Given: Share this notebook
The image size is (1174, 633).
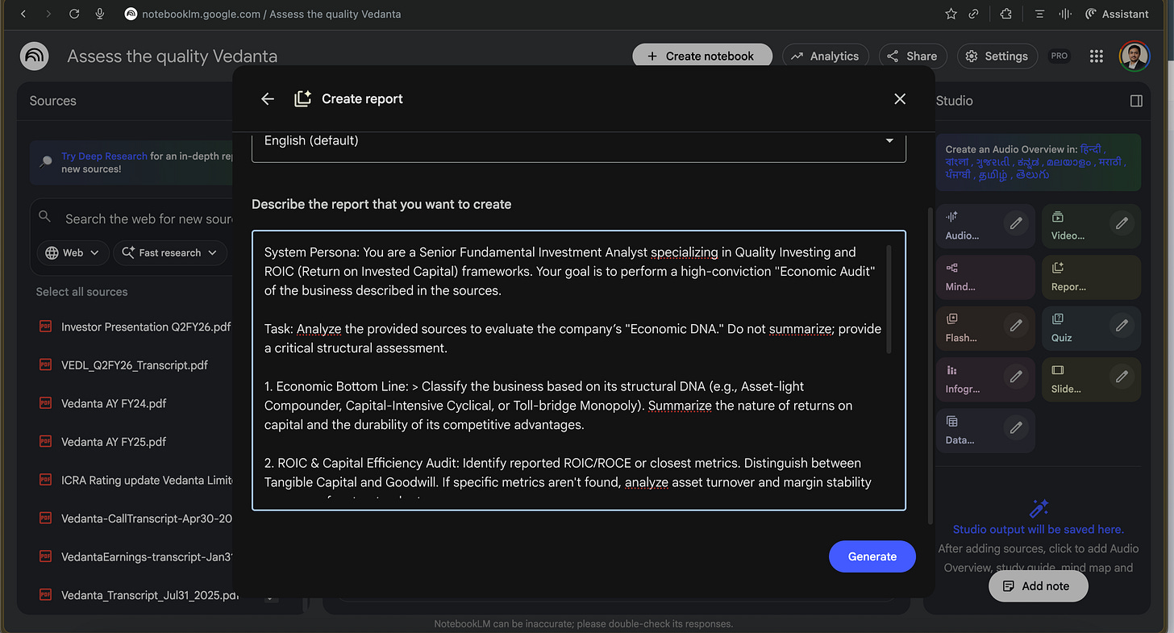Looking at the screenshot, I should (x=912, y=56).
